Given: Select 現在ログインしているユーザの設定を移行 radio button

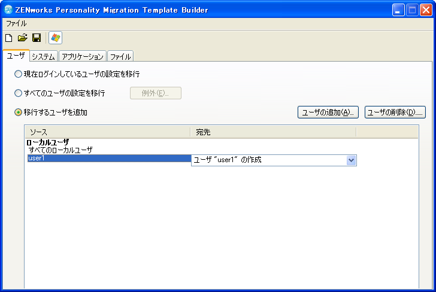Looking at the screenshot, I should (18, 74).
